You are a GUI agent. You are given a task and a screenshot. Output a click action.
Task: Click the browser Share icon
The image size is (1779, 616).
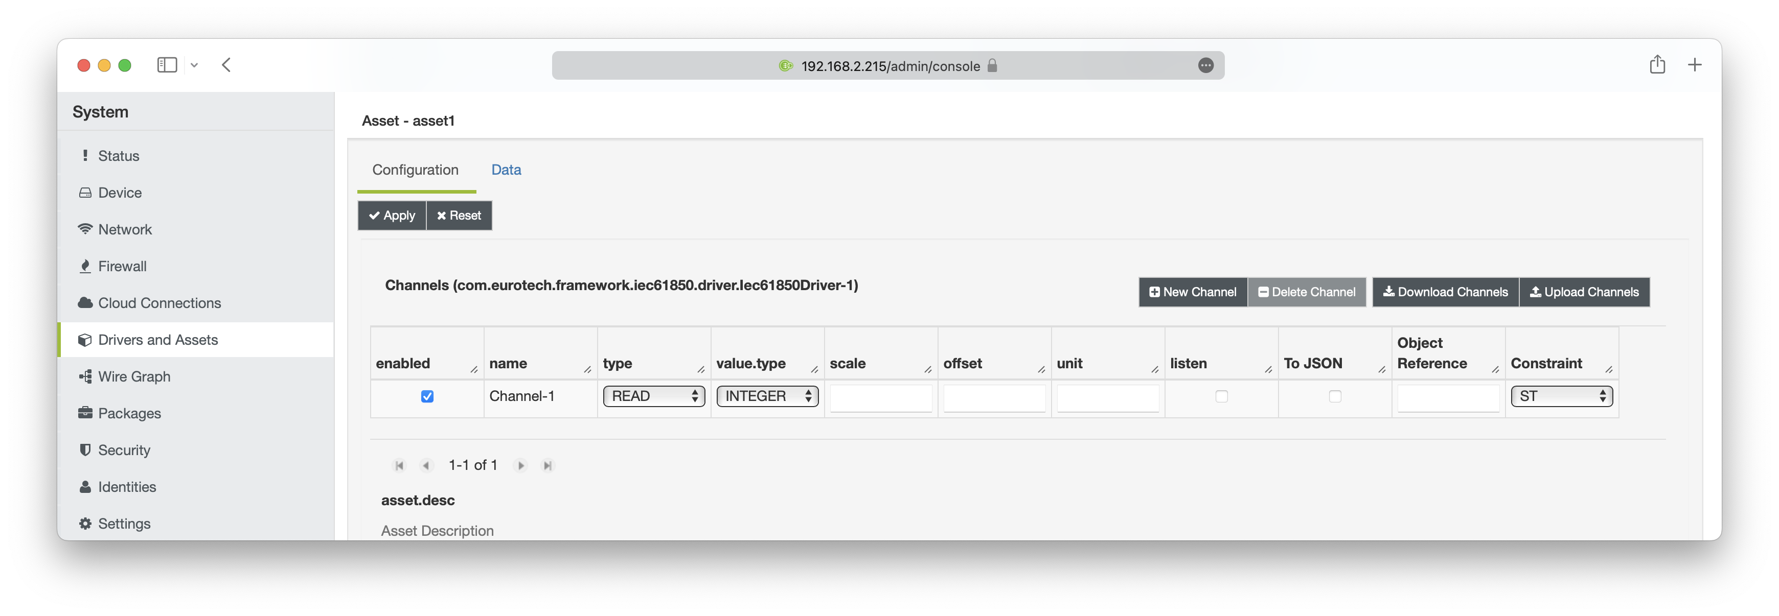pyautogui.click(x=1657, y=65)
